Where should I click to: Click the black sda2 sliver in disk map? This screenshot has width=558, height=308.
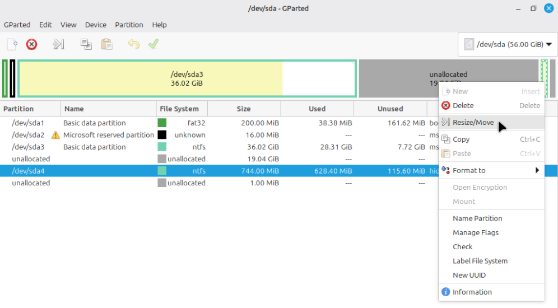[12, 78]
